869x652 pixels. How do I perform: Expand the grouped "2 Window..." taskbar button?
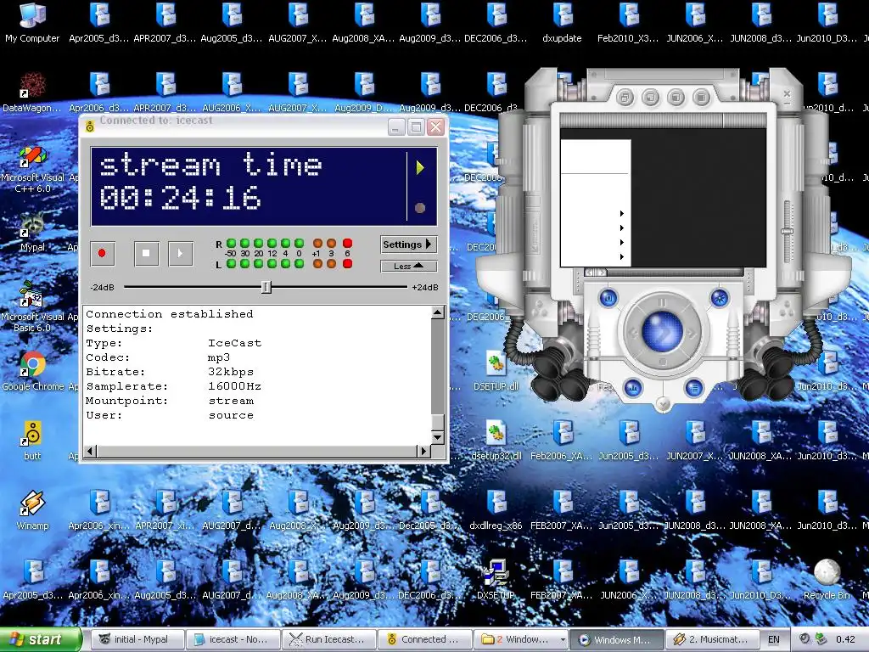(520, 639)
